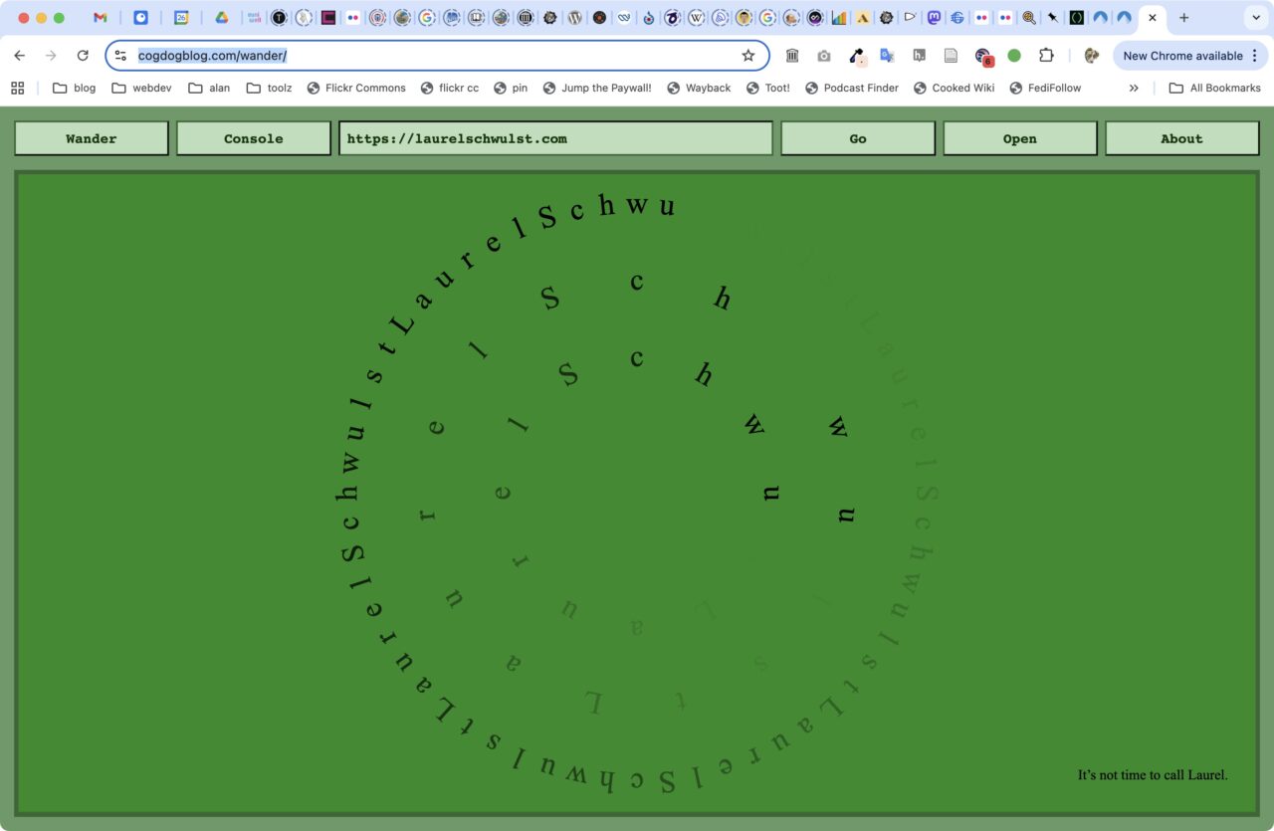Viewport: 1274px width, 831px height.
Task: Click the Wayback Machine extension icon
Action: 792,56
